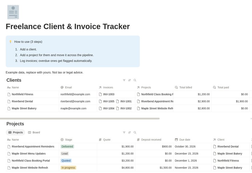Viewport: 252px width, 173px height.
Task: Open Riverbend Dental relation in Projects table
Action: click(x=226, y=146)
